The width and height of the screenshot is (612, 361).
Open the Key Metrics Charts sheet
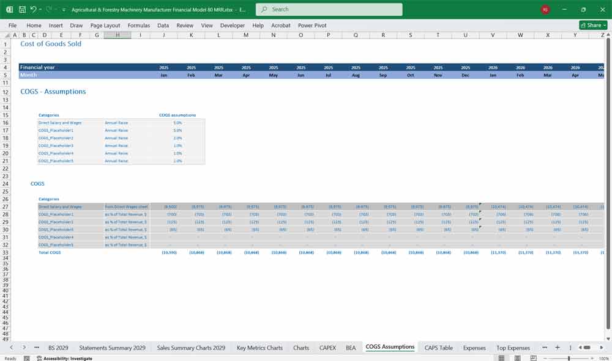259,348
